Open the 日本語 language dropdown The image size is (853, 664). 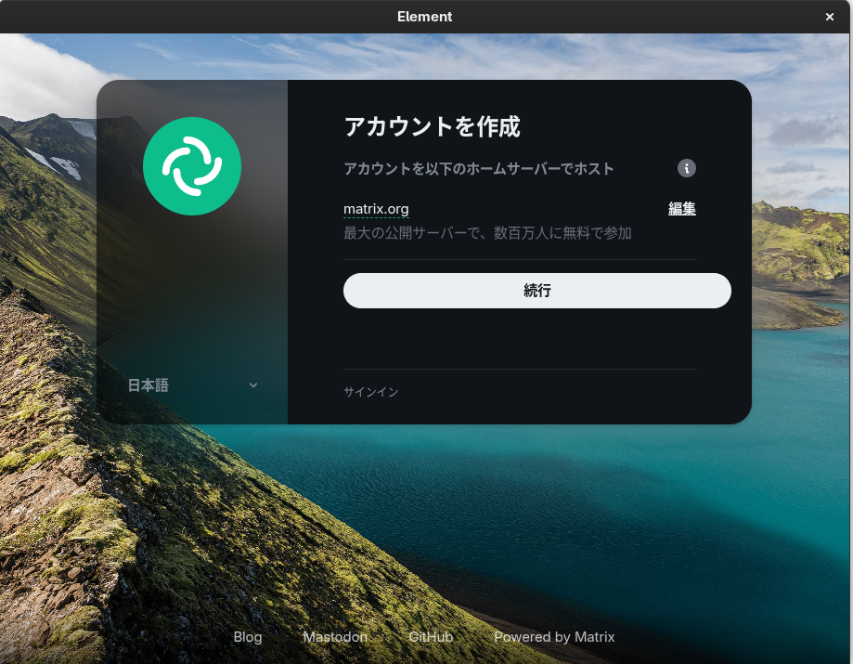[x=192, y=385]
